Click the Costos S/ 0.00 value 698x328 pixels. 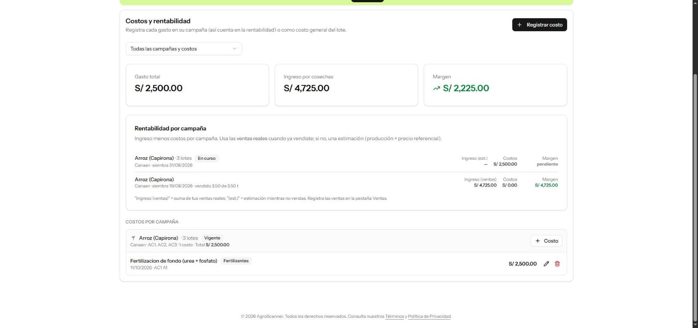point(510,185)
